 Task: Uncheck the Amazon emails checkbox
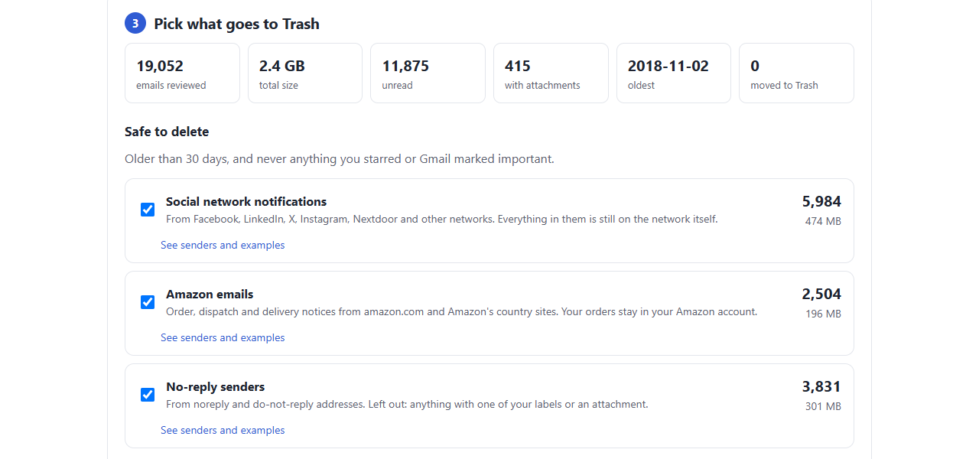(x=148, y=302)
